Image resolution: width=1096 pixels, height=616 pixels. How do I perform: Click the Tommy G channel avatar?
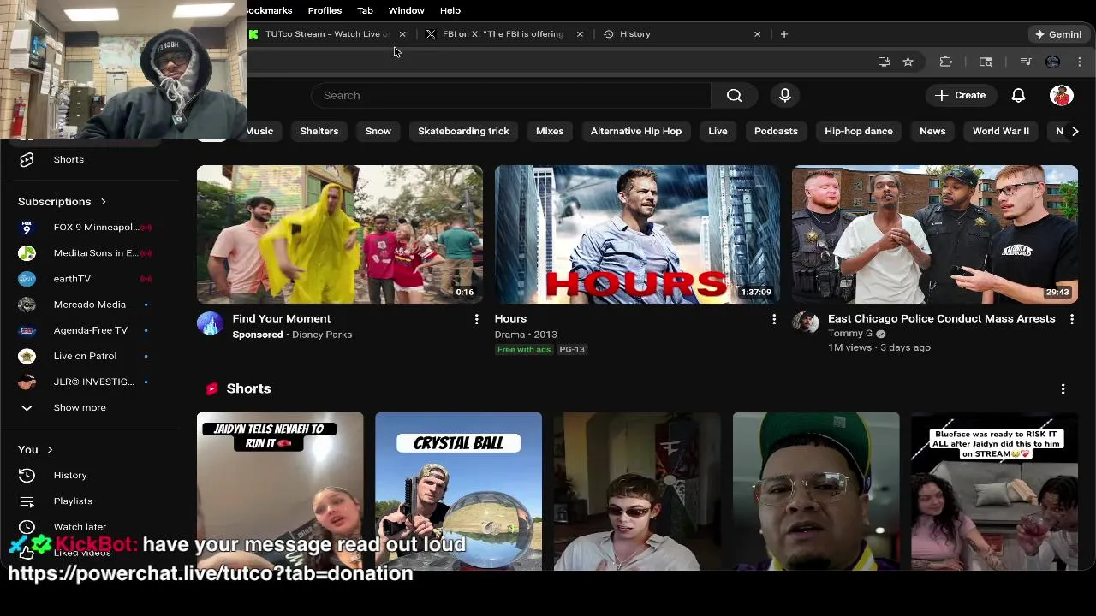coord(806,323)
